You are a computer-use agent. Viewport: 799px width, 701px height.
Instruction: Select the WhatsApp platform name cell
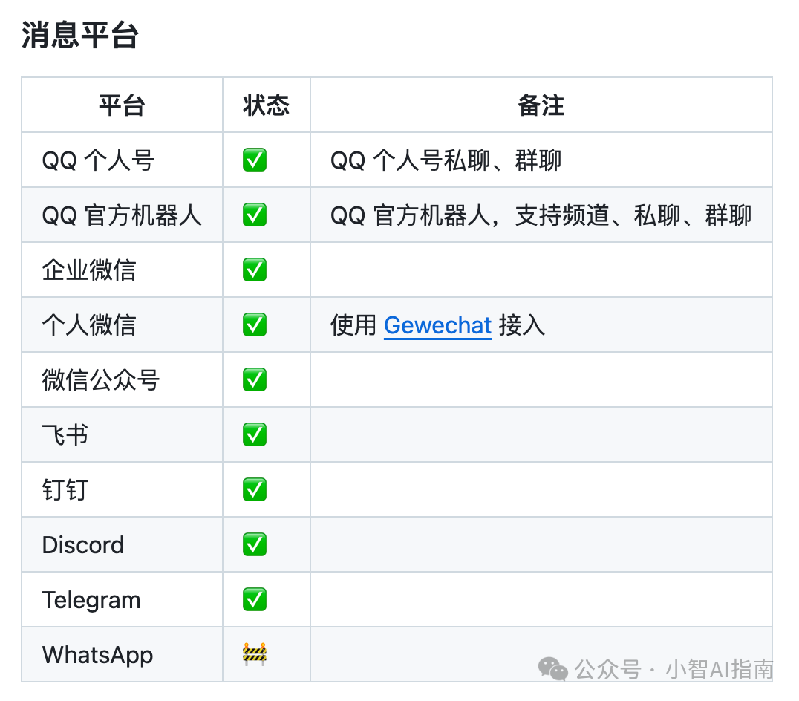tap(97, 655)
